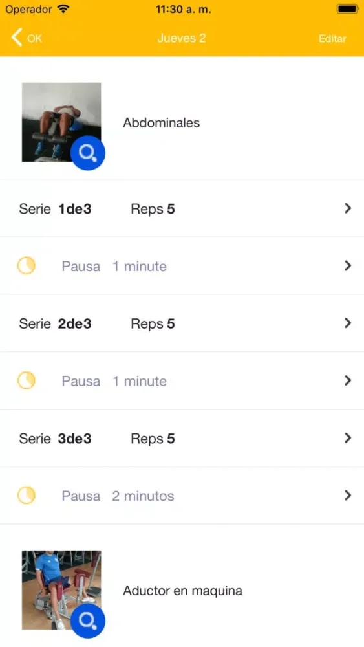Viewport: 364px width, 647px height.
Task: Open Serie 3de3 row chevron
Action: (x=348, y=438)
